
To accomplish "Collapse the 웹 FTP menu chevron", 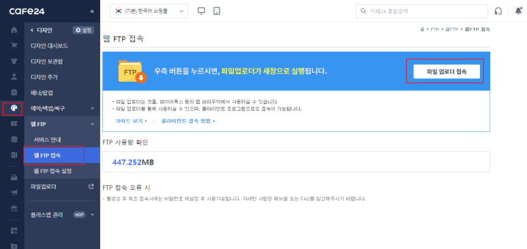I will [x=93, y=124].
